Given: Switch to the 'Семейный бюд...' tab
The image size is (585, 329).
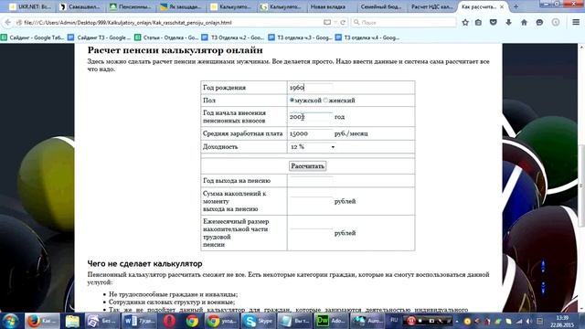Looking at the screenshot, I should (381, 6).
